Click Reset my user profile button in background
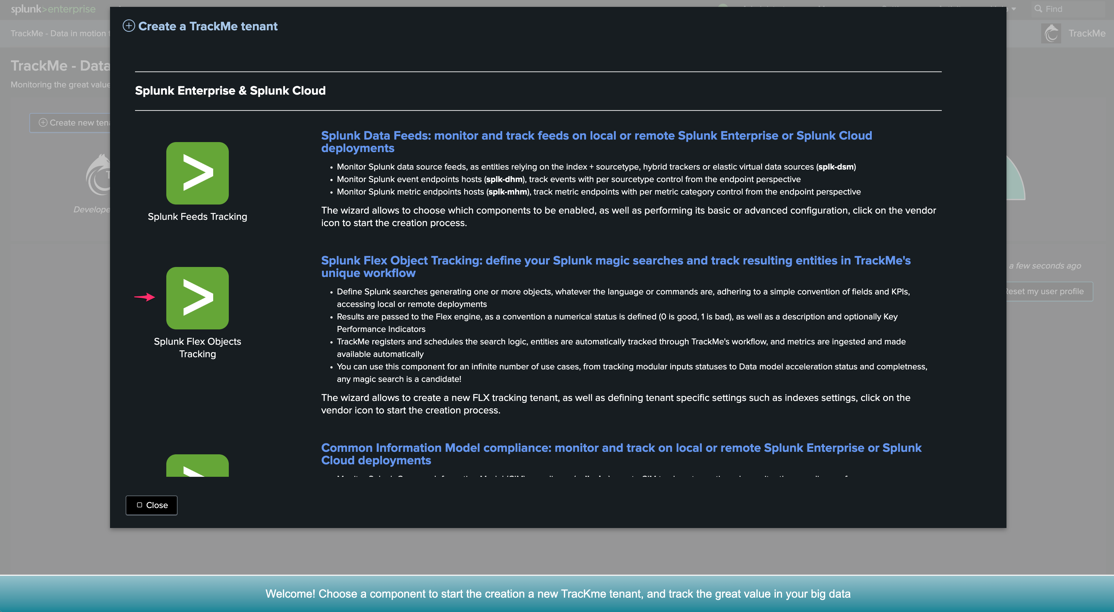Screen dimensions: 1114x612 pos(1050,291)
